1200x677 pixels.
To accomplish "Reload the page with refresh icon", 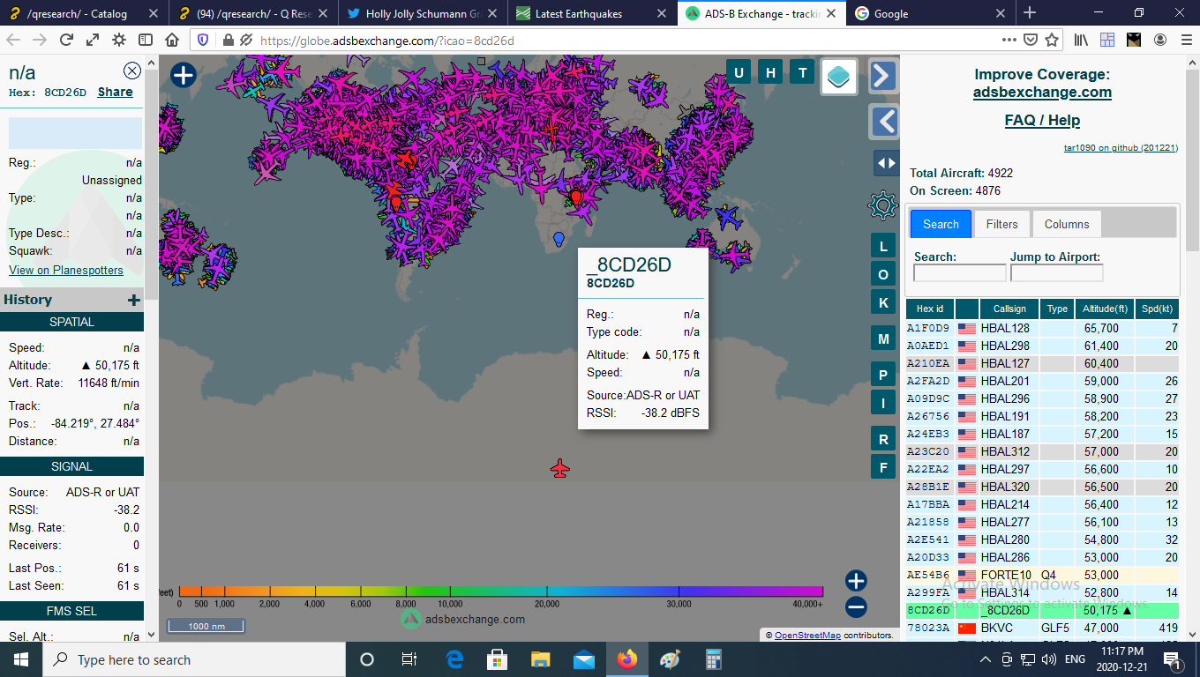I will pyautogui.click(x=66, y=40).
